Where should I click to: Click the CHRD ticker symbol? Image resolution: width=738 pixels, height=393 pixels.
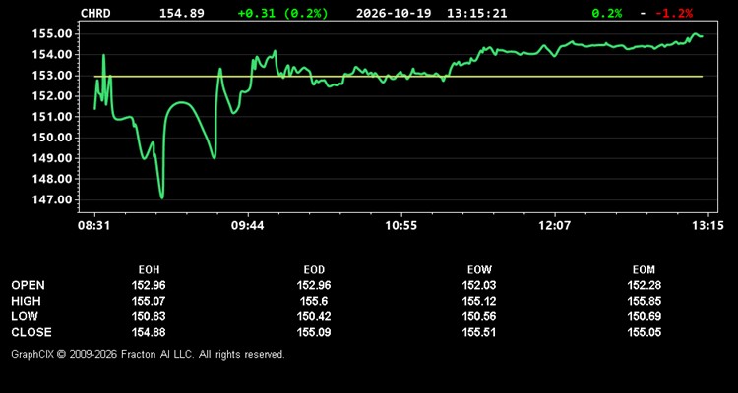pos(95,13)
